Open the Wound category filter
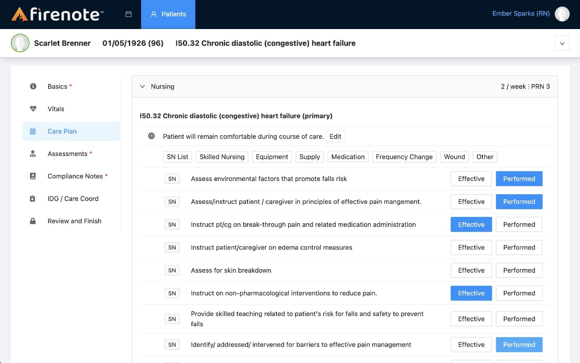Image resolution: width=580 pixels, height=363 pixels. (x=454, y=157)
